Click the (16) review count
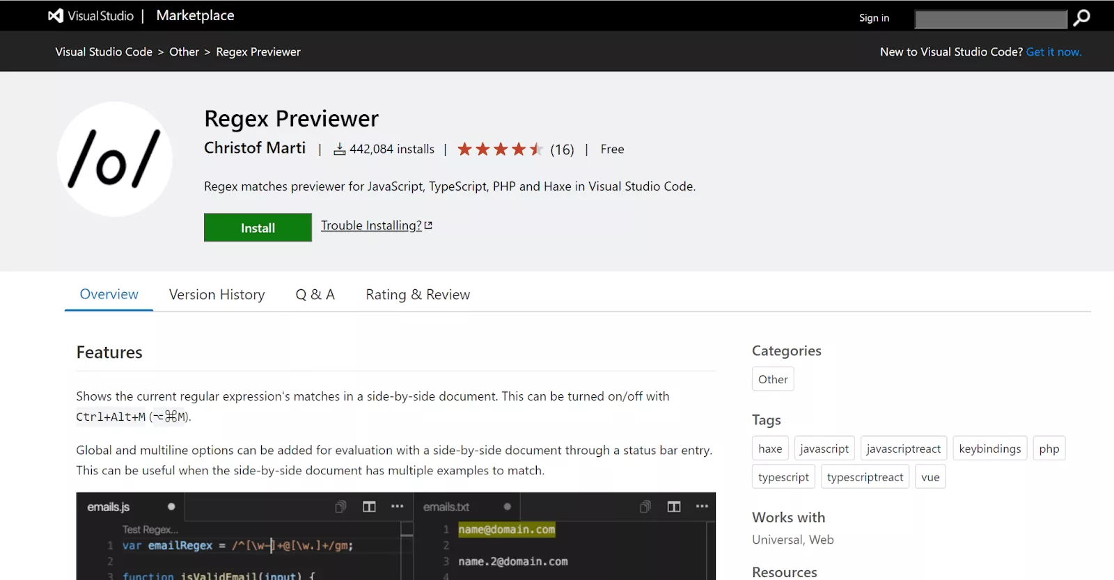This screenshot has width=1114, height=580. [x=562, y=150]
